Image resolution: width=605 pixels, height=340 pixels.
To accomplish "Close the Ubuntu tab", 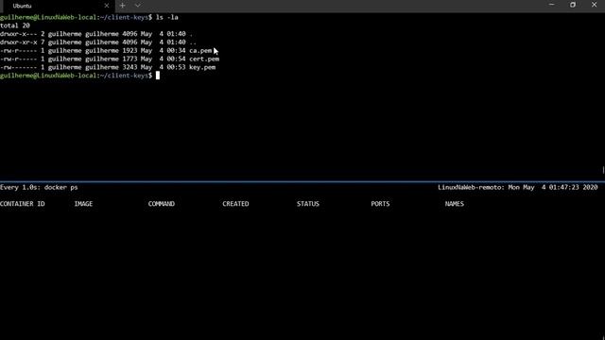I will point(107,6).
